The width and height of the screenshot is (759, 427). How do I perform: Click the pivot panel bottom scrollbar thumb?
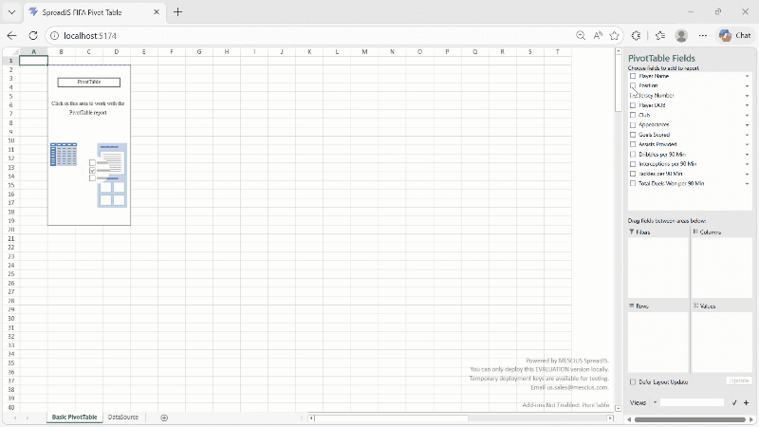690,419
